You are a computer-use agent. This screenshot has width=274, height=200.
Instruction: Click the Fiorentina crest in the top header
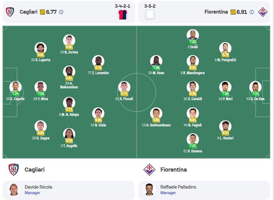pos(263,12)
